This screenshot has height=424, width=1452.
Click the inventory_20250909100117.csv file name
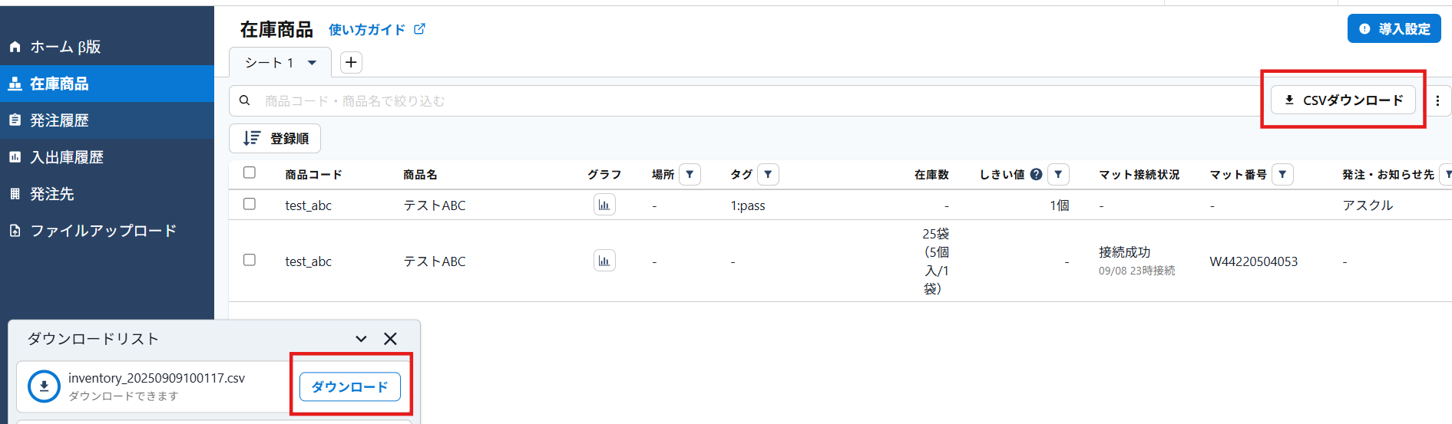coord(157,378)
